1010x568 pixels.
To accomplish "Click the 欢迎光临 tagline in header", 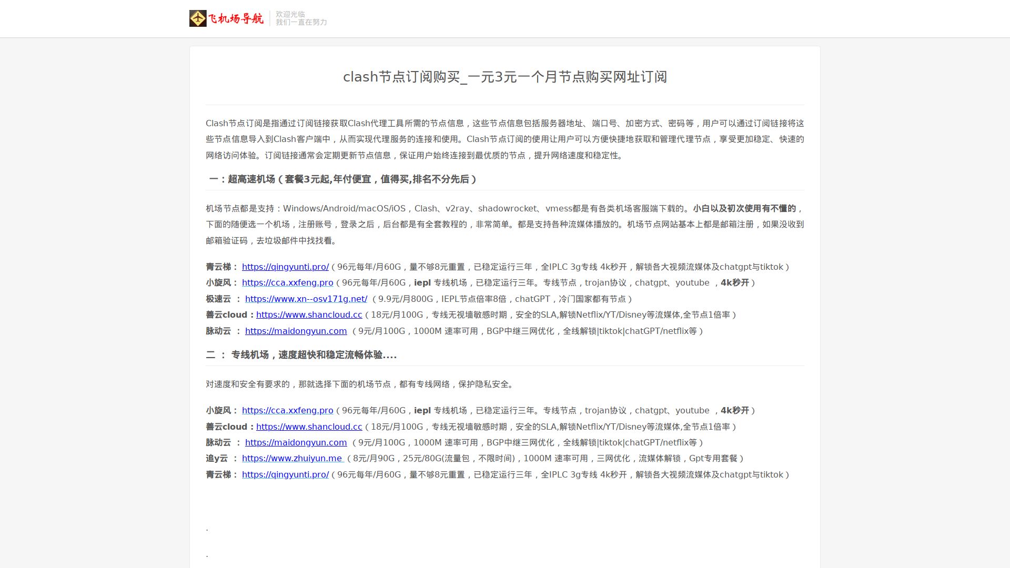I will click(290, 14).
